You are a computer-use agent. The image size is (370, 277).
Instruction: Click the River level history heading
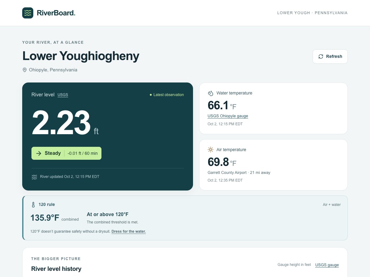(56, 269)
